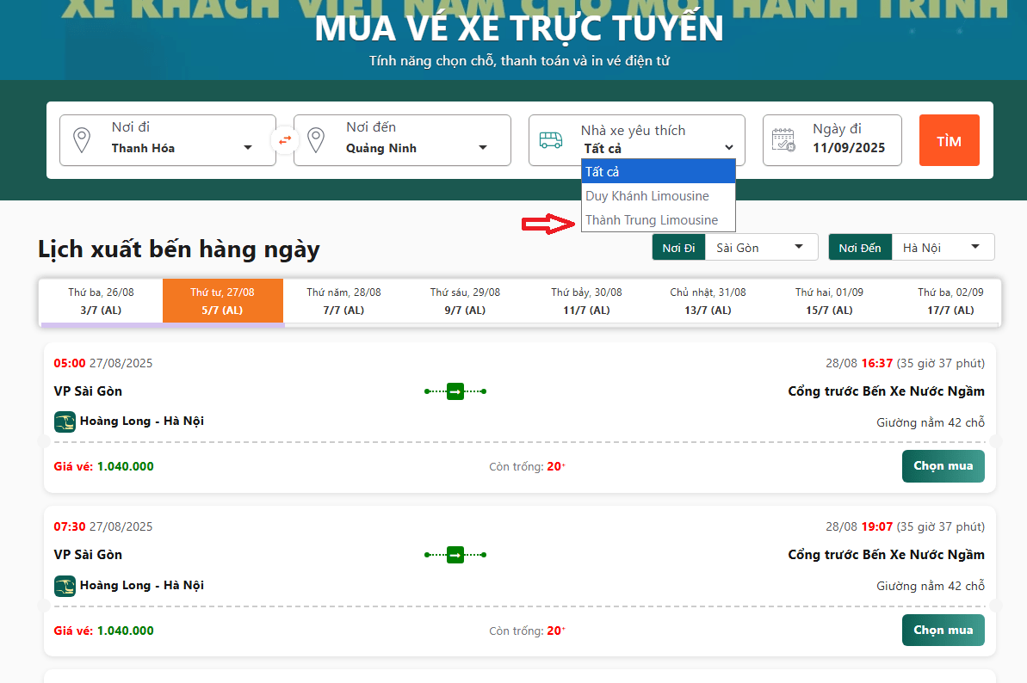This screenshot has height=683, width=1027.
Task: Click the Hoàng Long logo on the 07:30 trip
Action: (x=65, y=586)
